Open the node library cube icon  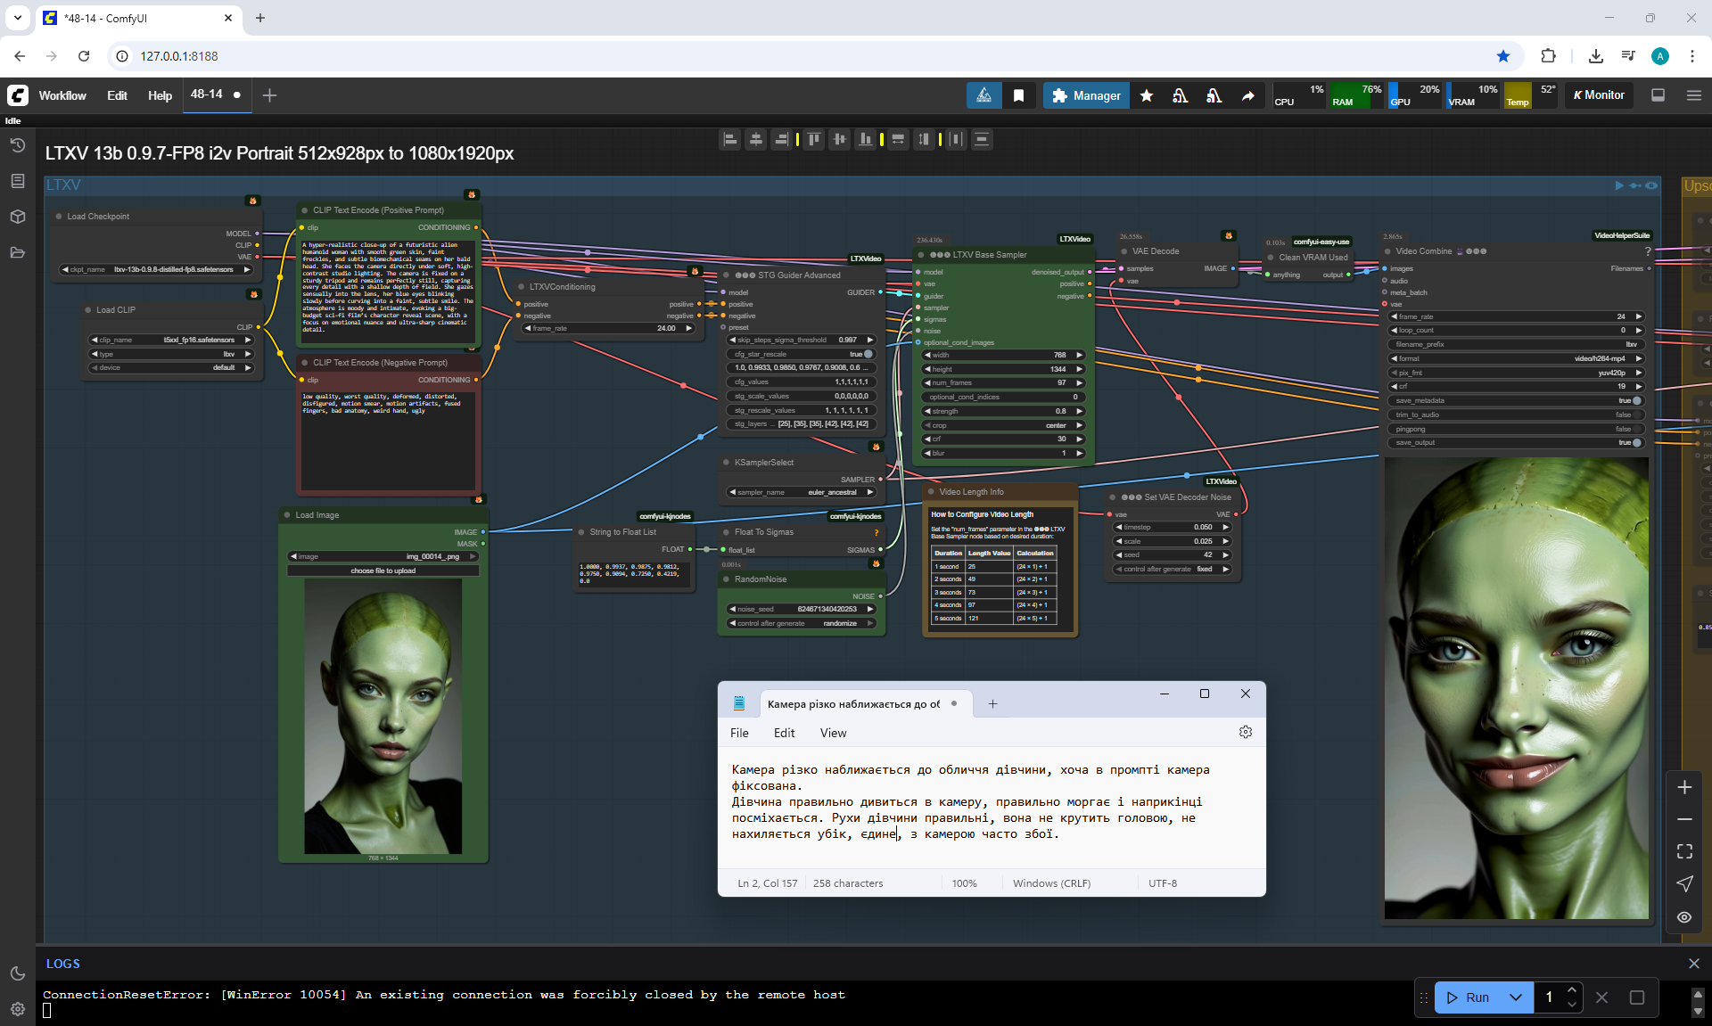pyautogui.click(x=18, y=217)
